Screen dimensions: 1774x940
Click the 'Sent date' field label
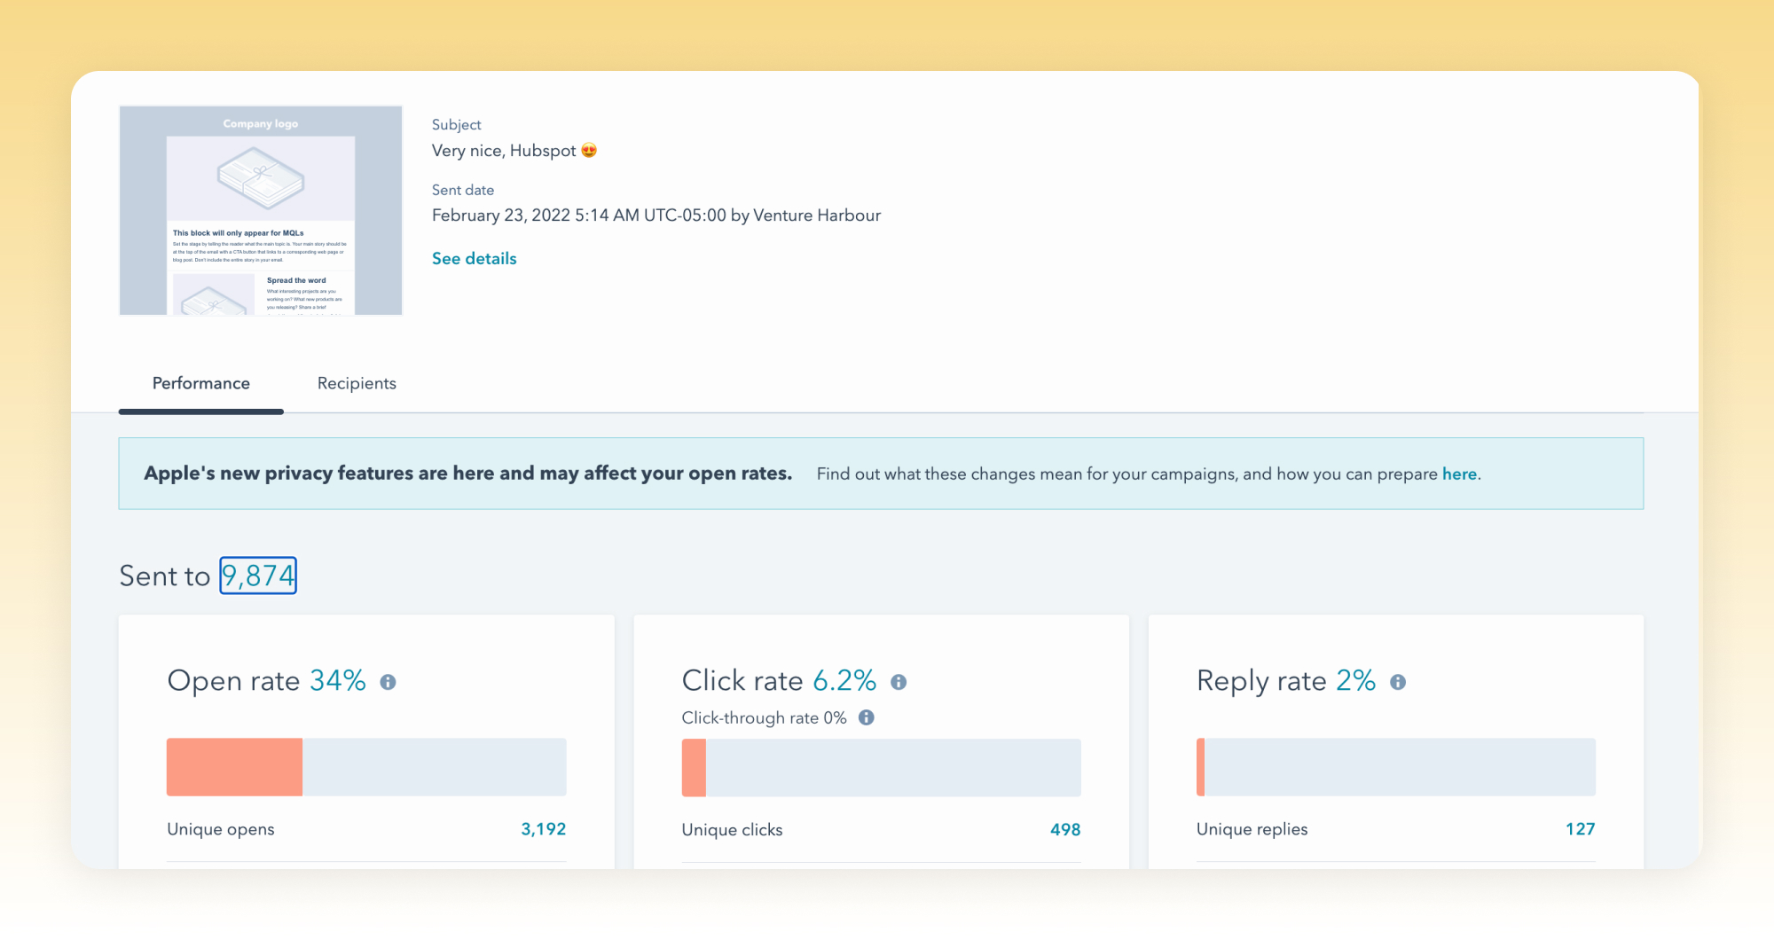463,190
